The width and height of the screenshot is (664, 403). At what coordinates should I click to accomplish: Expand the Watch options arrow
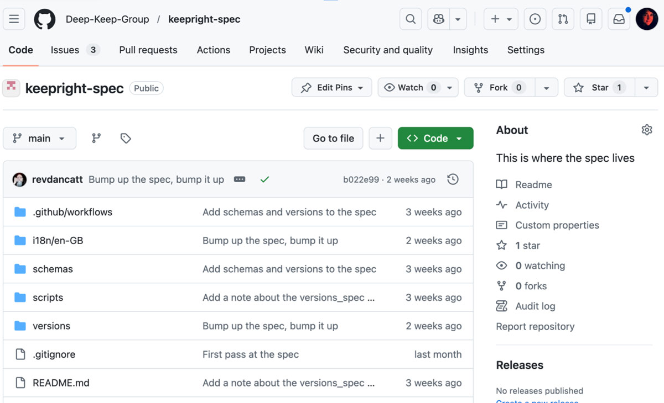coord(450,87)
